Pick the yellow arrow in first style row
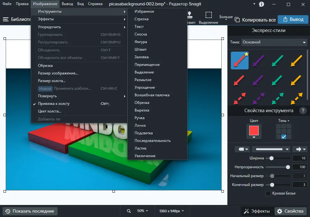 (x=296, y=61)
